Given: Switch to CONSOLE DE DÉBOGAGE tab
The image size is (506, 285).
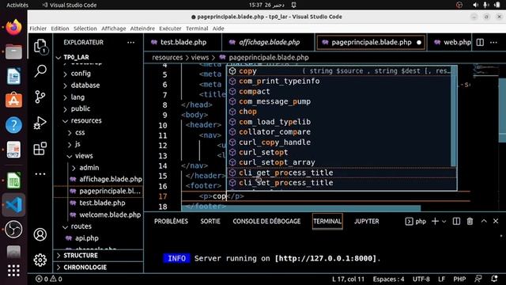Looking at the screenshot, I should (266, 222).
